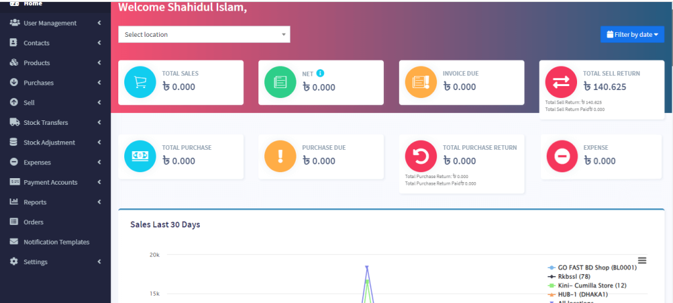Open the Select location dropdown

204,34
